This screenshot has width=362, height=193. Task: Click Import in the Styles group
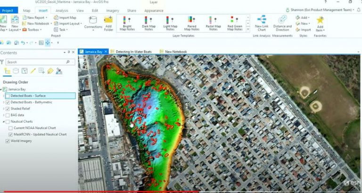[304, 30]
